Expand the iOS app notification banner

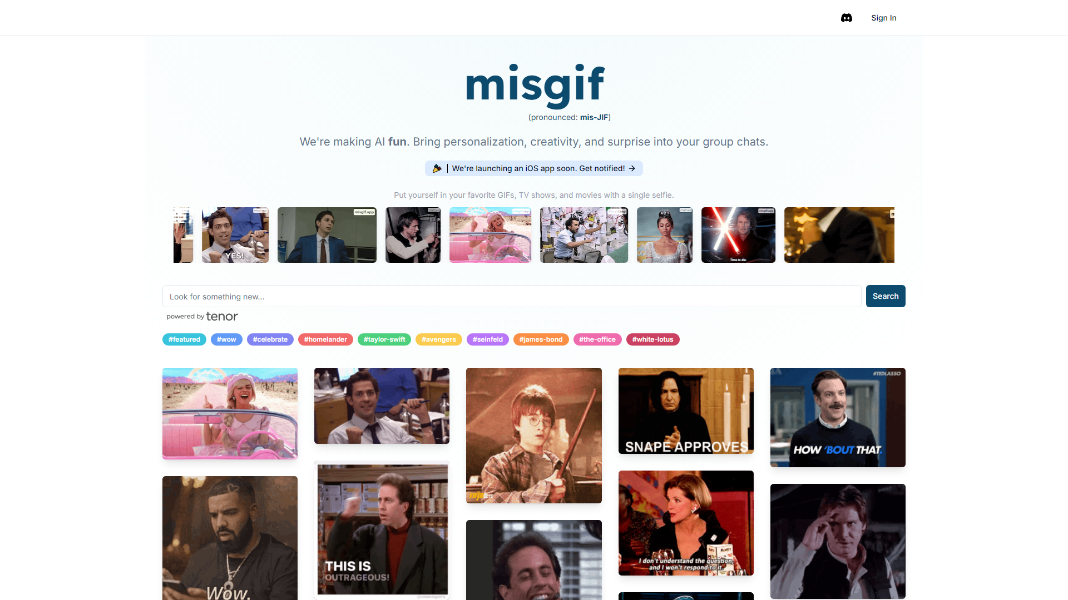coord(533,168)
